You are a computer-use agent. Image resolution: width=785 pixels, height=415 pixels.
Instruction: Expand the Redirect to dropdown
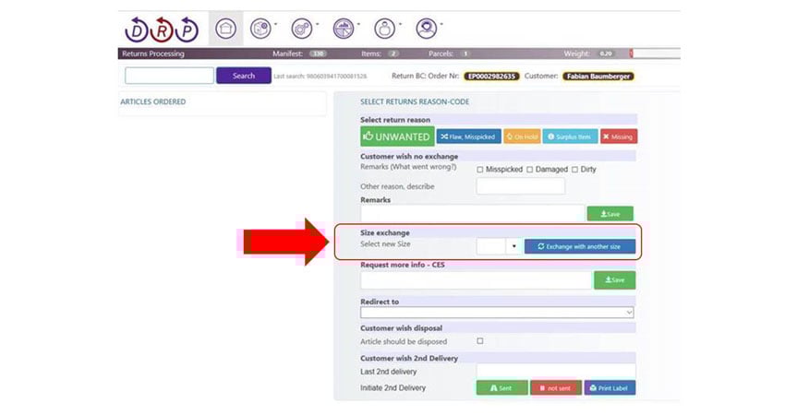(x=497, y=313)
